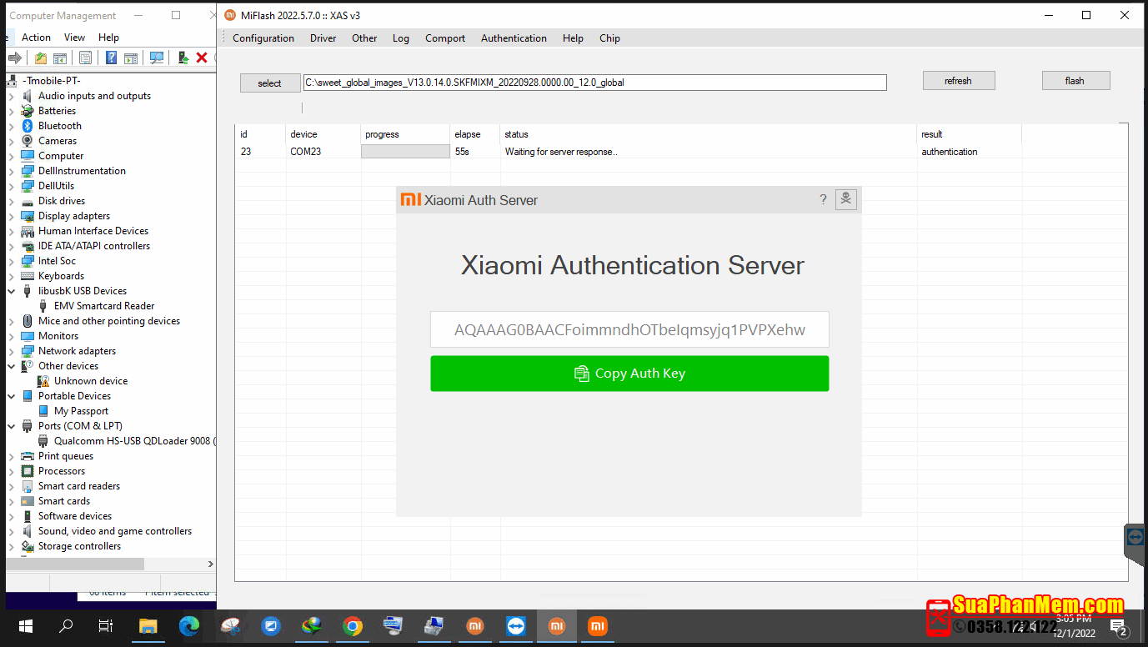The width and height of the screenshot is (1148, 647).
Task: Click the red X uninstall device icon
Action: coord(201,58)
